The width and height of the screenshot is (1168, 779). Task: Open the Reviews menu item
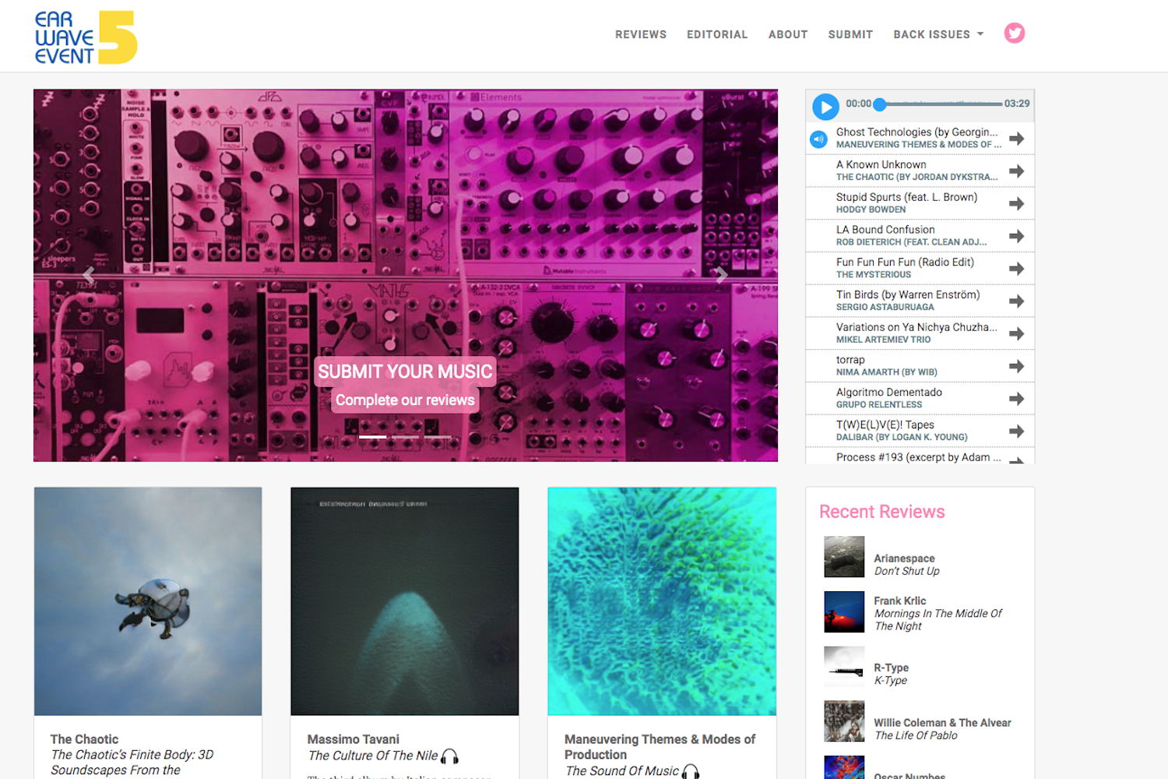(640, 34)
